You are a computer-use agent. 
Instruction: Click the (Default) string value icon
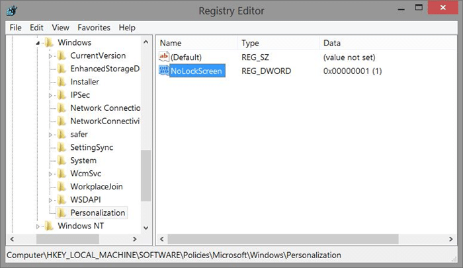164,56
